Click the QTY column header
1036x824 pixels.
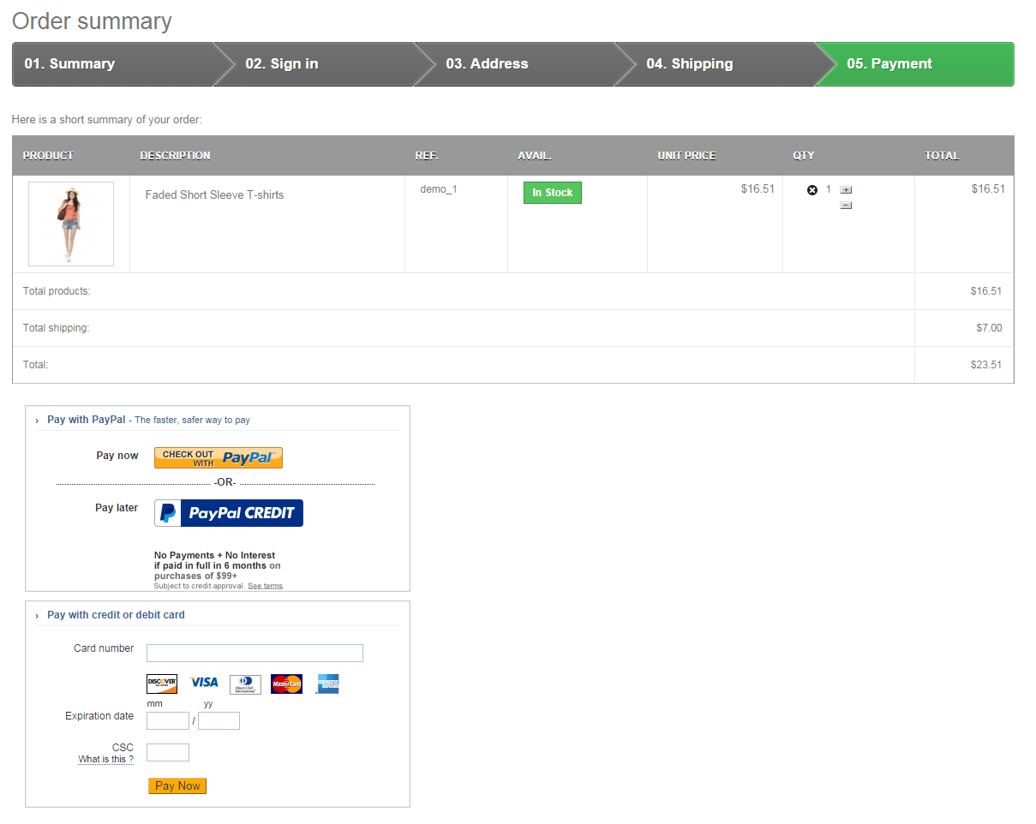pos(804,156)
